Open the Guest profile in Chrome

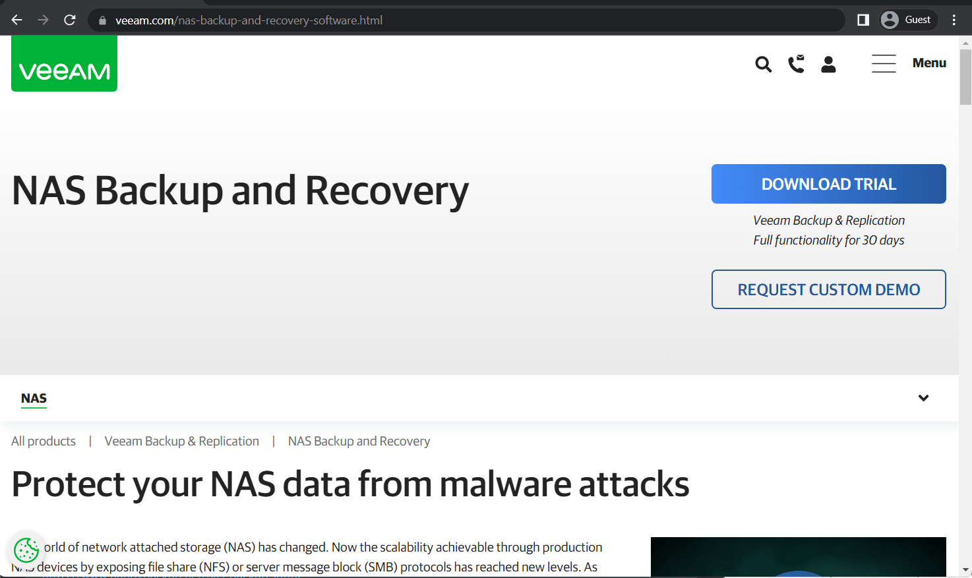[x=908, y=19]
